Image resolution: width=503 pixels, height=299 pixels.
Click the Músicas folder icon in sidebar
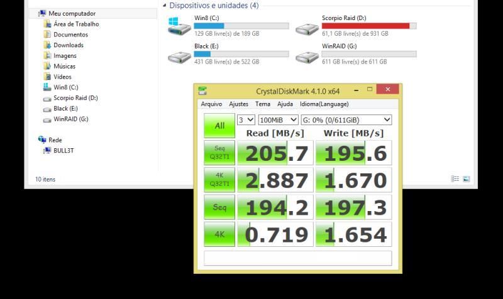click(x=47, y=67)
